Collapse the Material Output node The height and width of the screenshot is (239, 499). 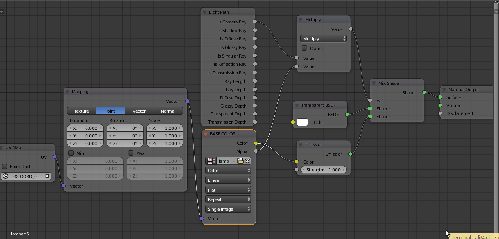[x=444, y=90]
